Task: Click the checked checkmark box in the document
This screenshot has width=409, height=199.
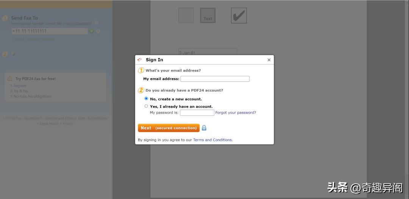Action: pyautogui.click(x=239, y=16)
